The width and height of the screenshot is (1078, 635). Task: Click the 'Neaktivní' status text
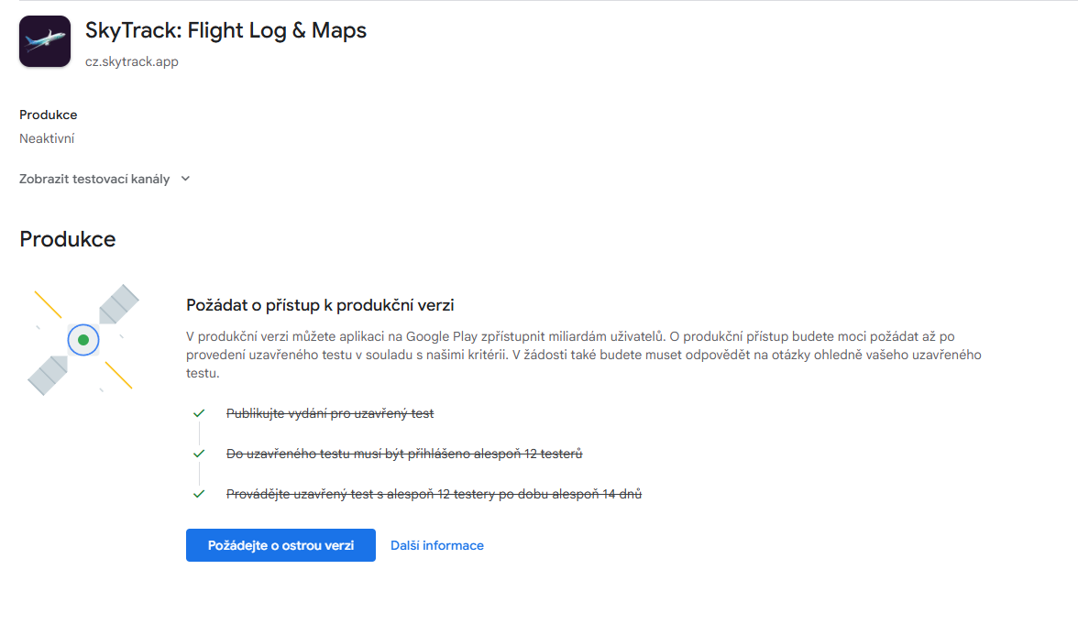tap(47, 138)
